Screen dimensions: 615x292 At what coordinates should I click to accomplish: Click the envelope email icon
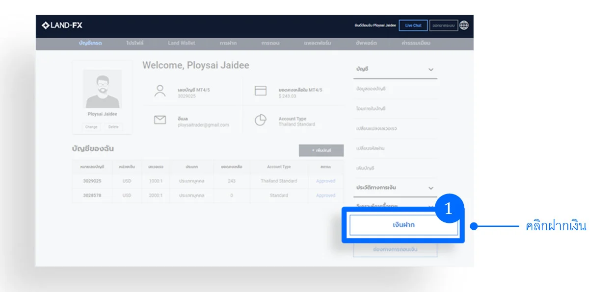pos(160,120)
